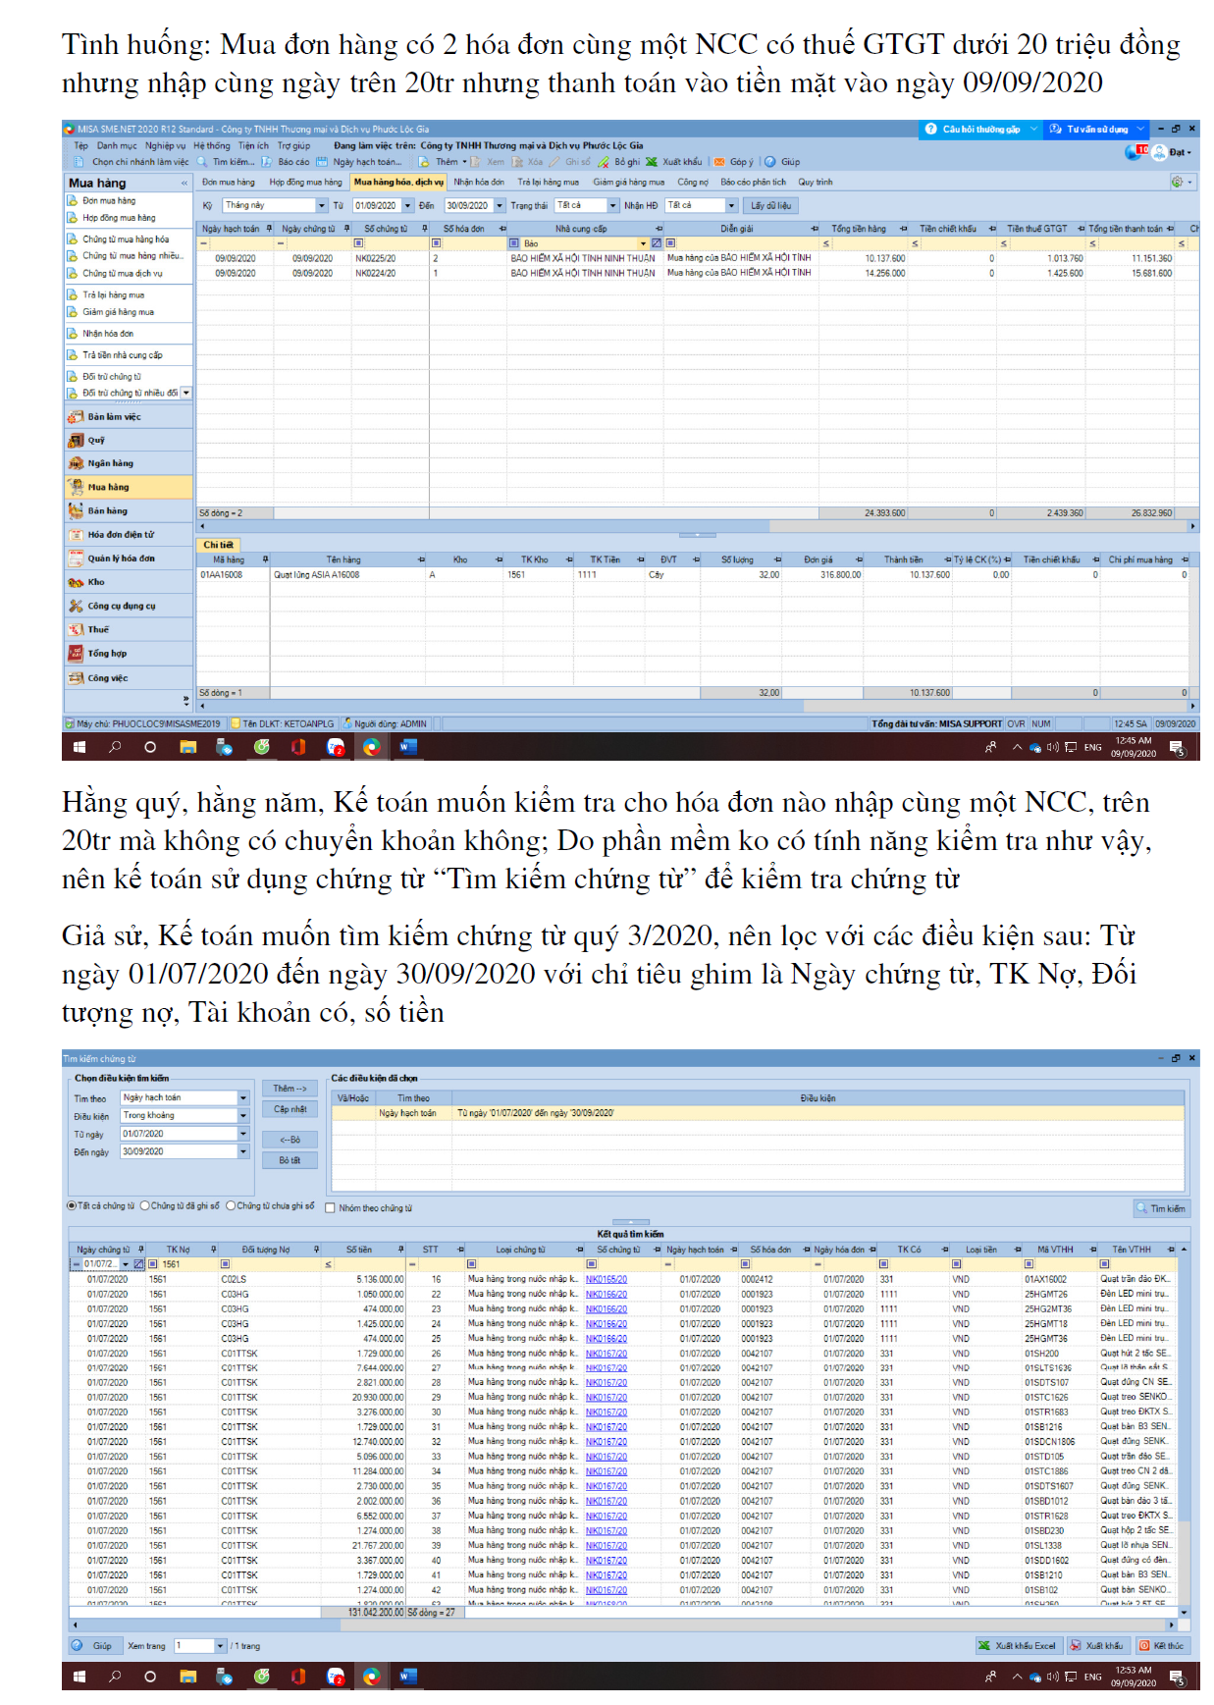
Task: Switch to the Trả lại hàng mua tab
Action: pyautogui.click(x=549, y=182)
